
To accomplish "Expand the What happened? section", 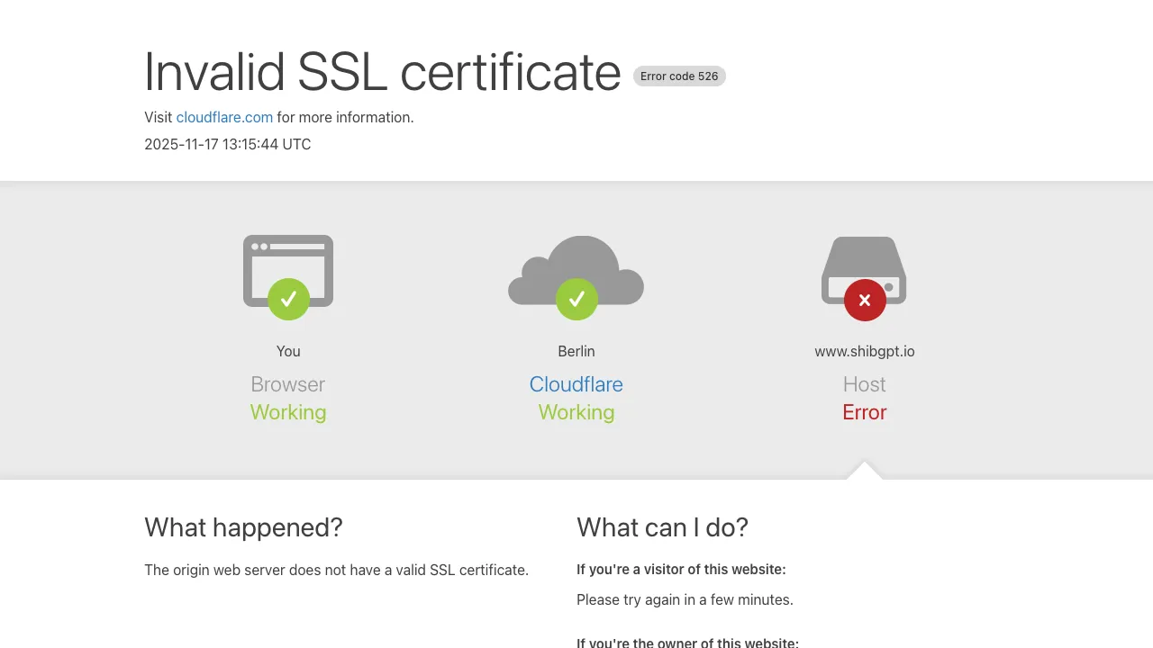I will 243,527.
